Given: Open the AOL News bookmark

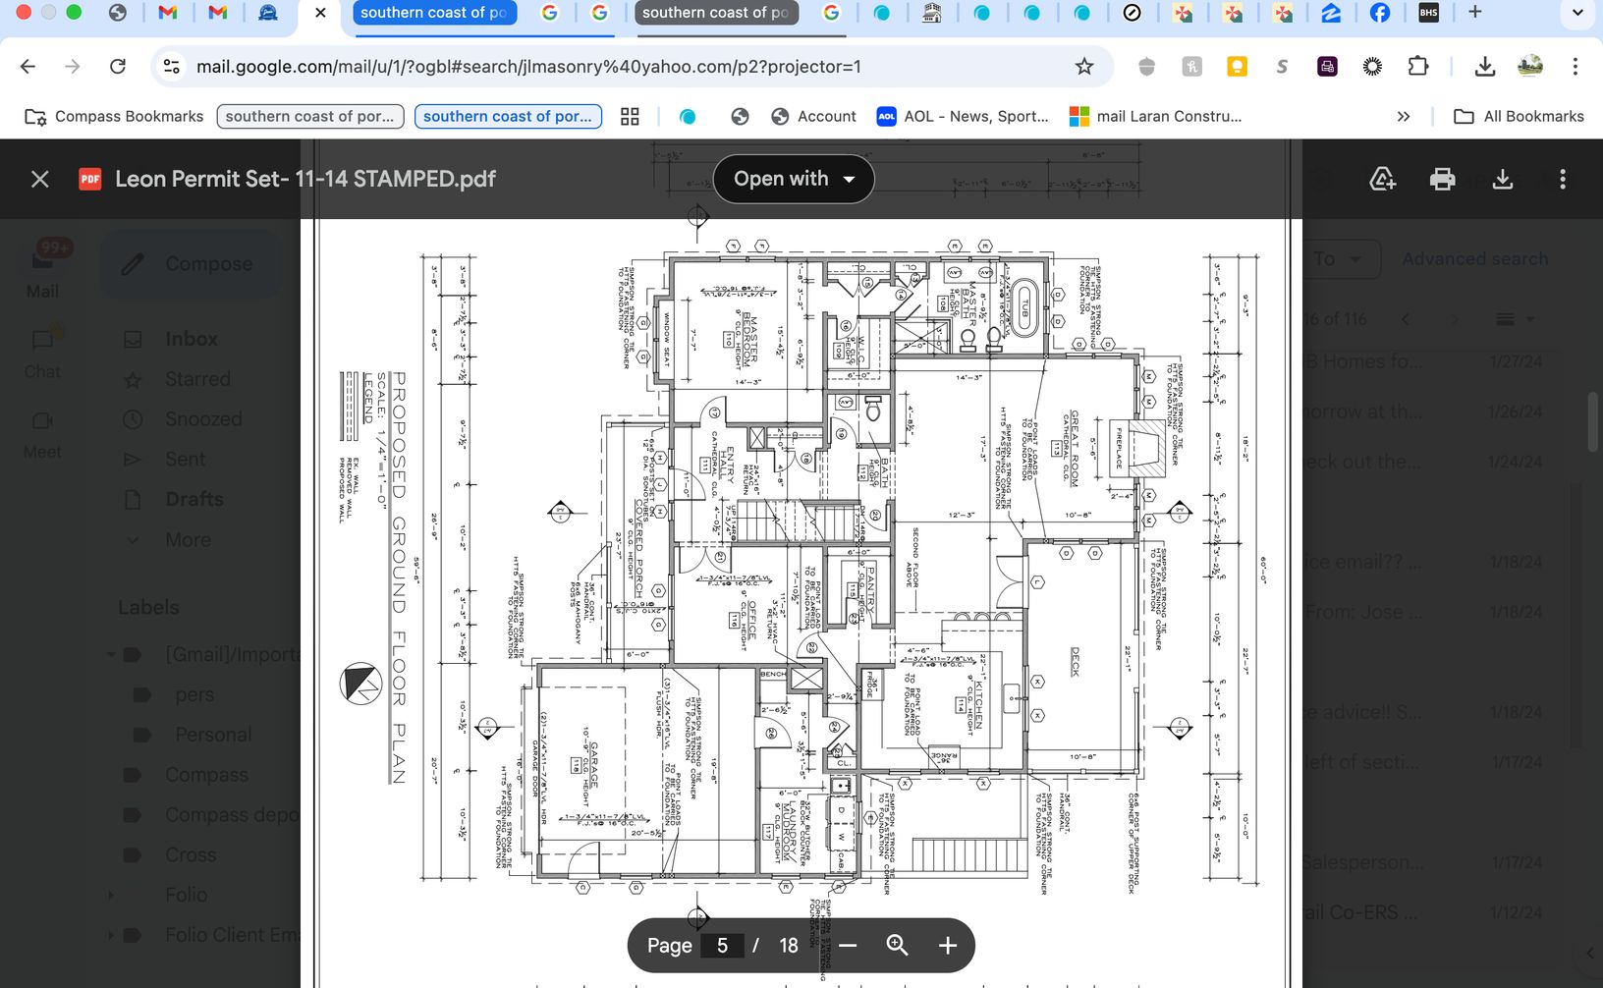Looking at the screenshot, I should click(x=963, y=116).
